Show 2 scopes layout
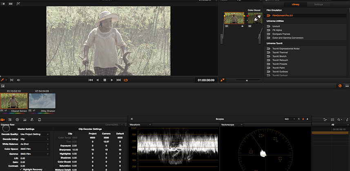This screenshot has height=171, width=350. [x=303, y=119]
